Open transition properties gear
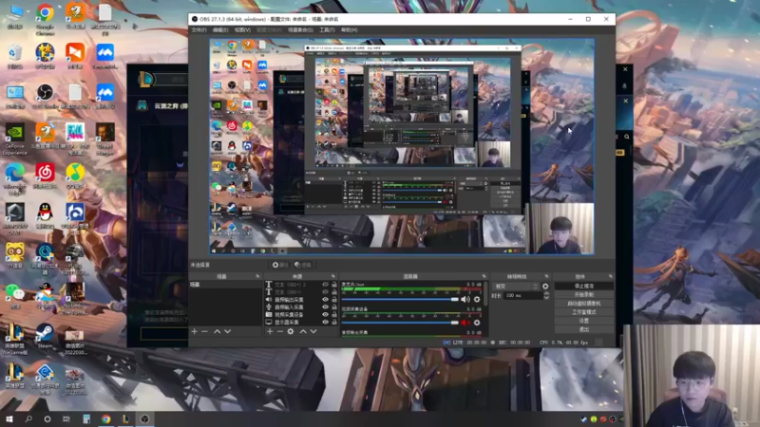This screenshot has height=427, width=760. click(545, 287)
